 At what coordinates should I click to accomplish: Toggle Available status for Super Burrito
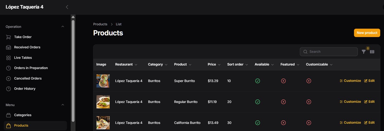tap(258, 81)
